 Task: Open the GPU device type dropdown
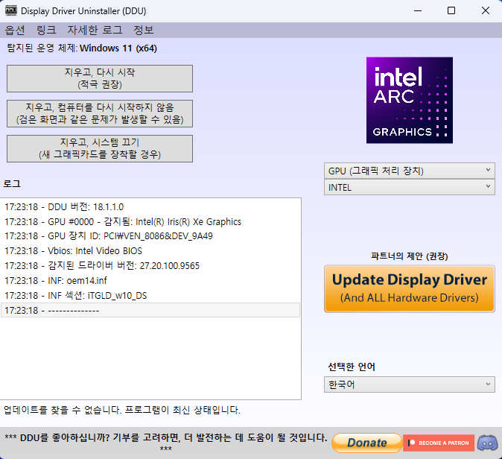pos(409,171)
